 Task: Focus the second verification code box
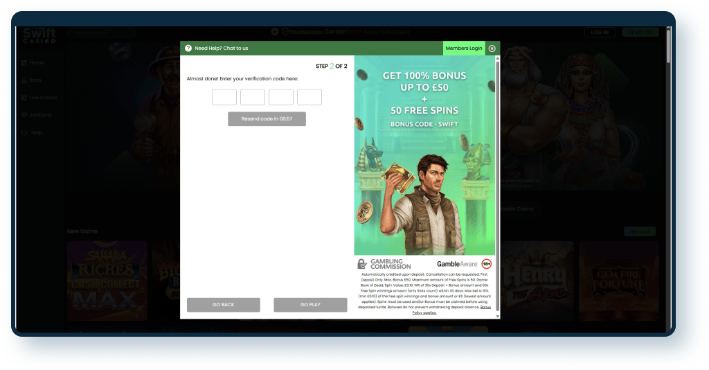click(x=253, y=97)
